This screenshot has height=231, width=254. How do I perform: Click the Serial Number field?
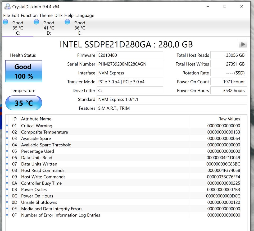[130, 64]
